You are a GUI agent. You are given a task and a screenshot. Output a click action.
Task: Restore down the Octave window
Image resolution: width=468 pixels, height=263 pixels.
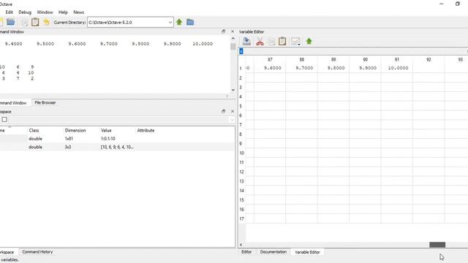tap(457, 4)
